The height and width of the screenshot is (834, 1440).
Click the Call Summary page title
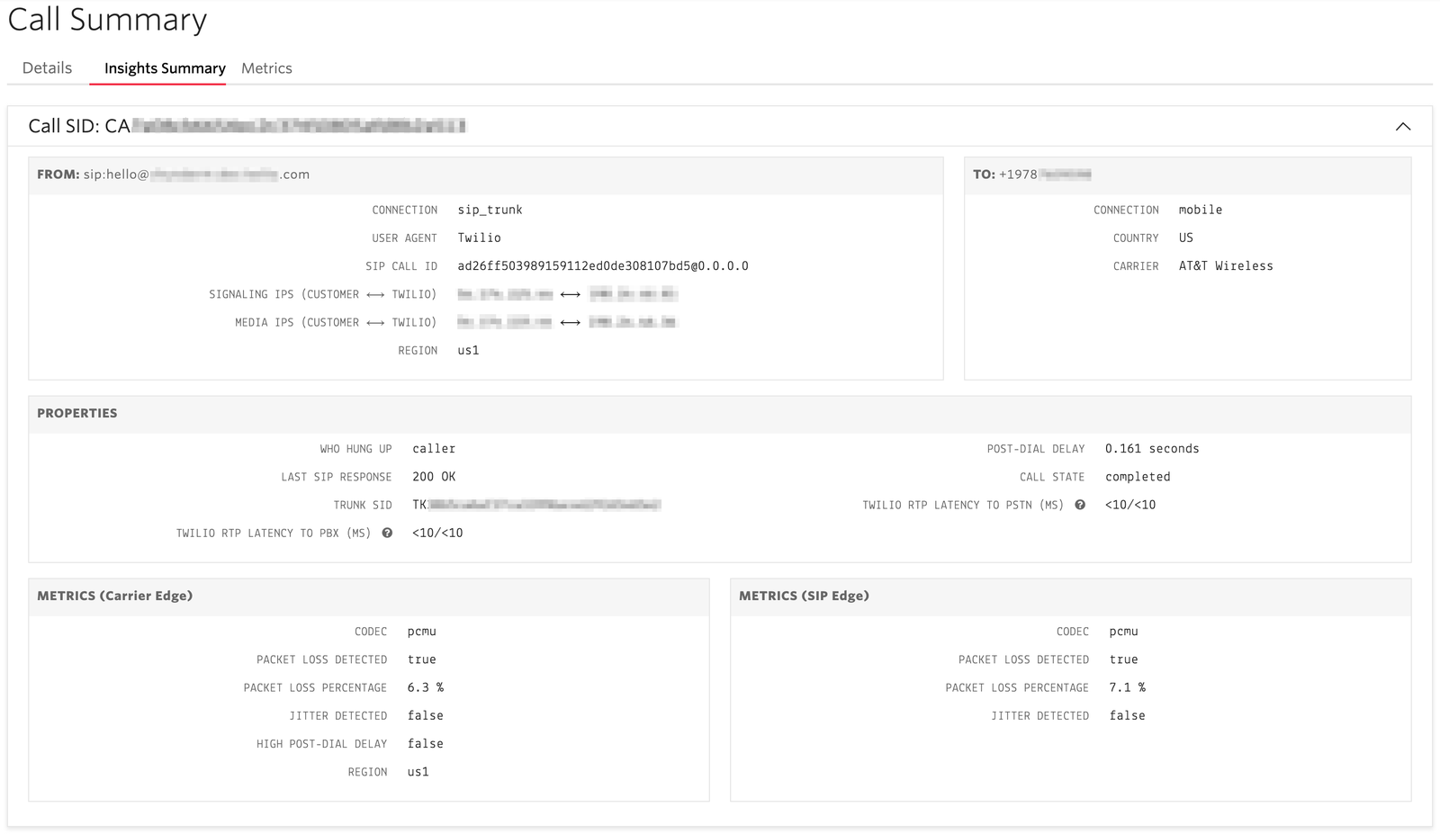[107, 20]
